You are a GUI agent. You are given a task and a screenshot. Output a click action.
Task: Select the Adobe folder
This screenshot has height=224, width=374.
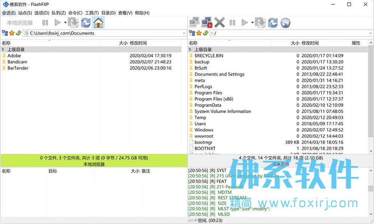point(91,56)
